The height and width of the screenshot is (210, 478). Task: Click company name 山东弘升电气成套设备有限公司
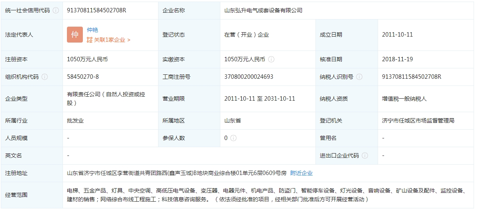263,10
